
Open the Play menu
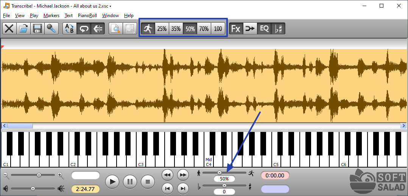pyautogui.click(x=34, y=16)
